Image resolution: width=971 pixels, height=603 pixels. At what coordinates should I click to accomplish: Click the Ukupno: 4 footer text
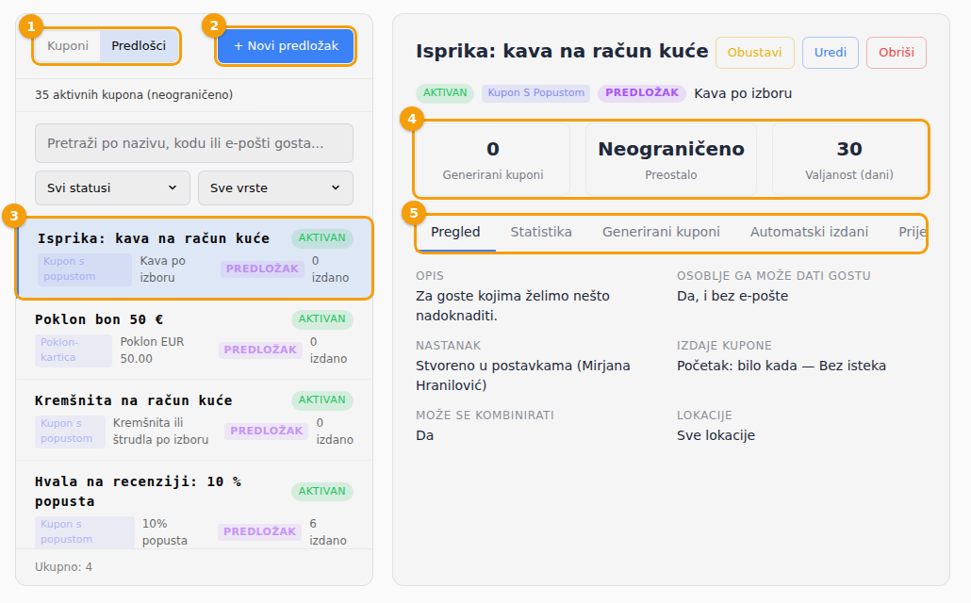[x=63, y=567]
